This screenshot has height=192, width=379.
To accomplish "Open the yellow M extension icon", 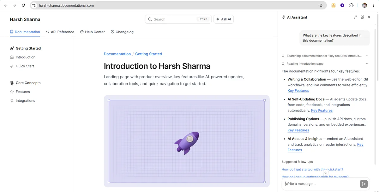I will pyautogui.click(x=334, y=5).
